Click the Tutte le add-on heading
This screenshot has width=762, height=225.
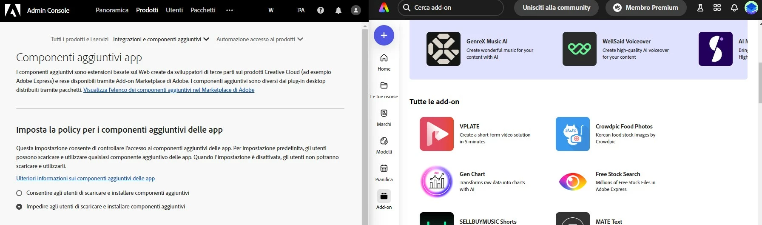[x=434, y=102]
